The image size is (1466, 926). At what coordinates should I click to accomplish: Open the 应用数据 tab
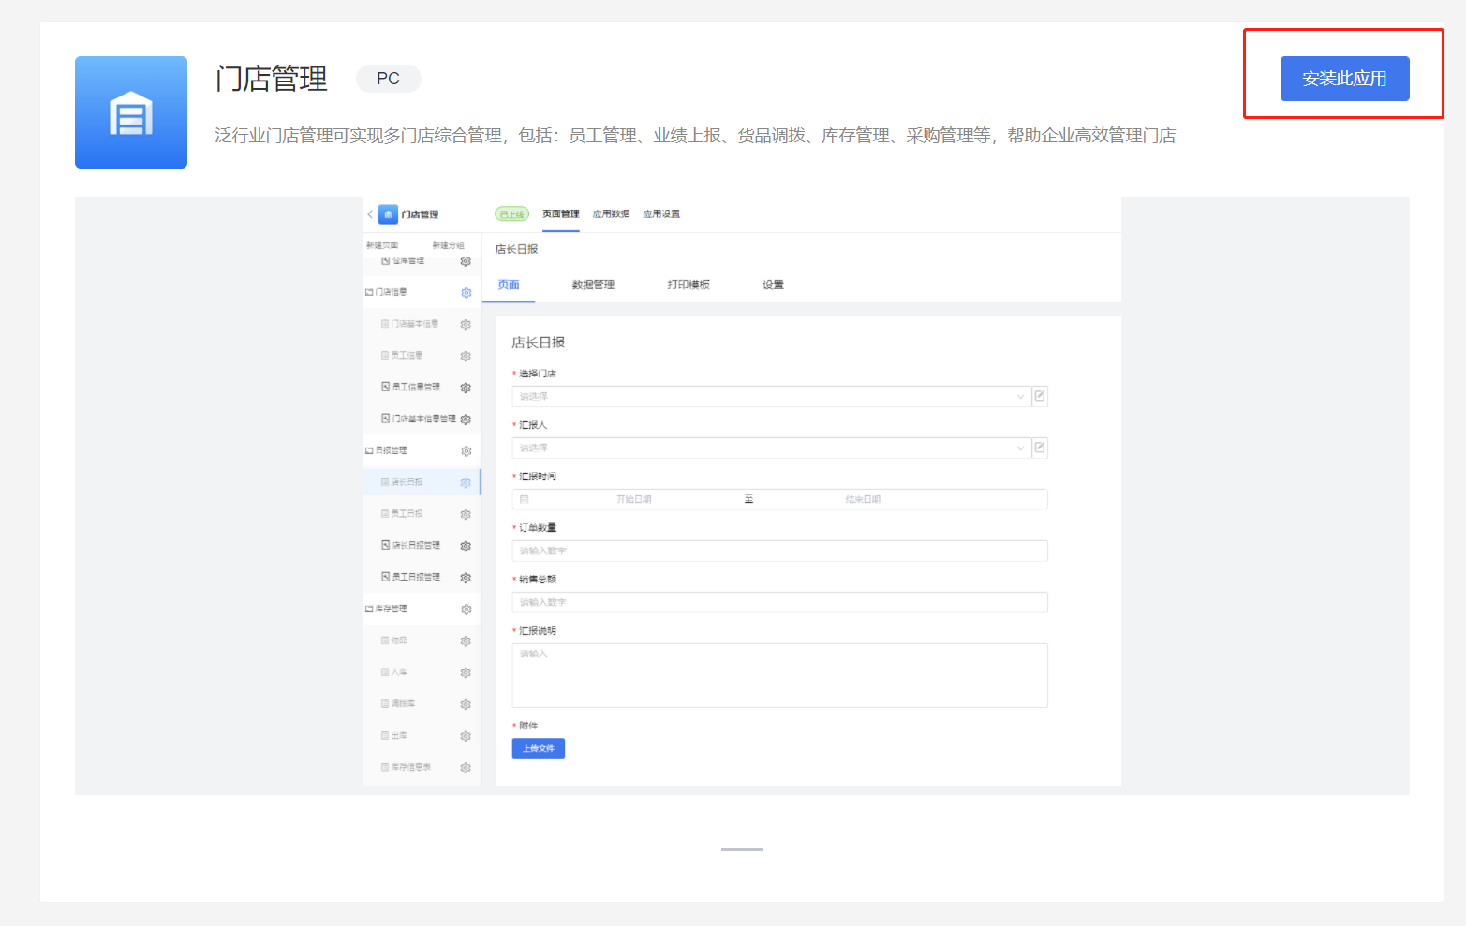(611, 214)
